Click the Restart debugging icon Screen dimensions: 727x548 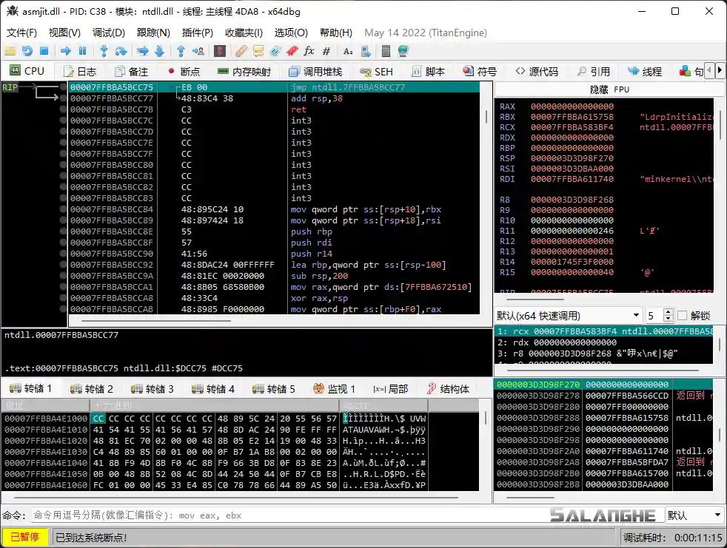28,52
